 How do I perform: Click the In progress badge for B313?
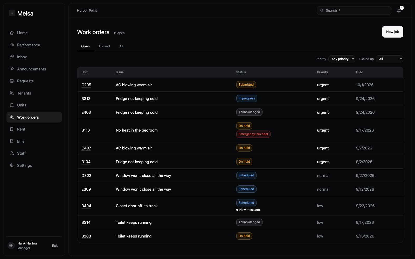point(247,98)
